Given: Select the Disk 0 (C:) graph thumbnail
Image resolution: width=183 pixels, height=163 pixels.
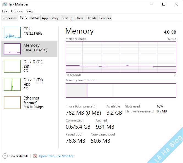Looking at the screenshot, I should (12, 66).
